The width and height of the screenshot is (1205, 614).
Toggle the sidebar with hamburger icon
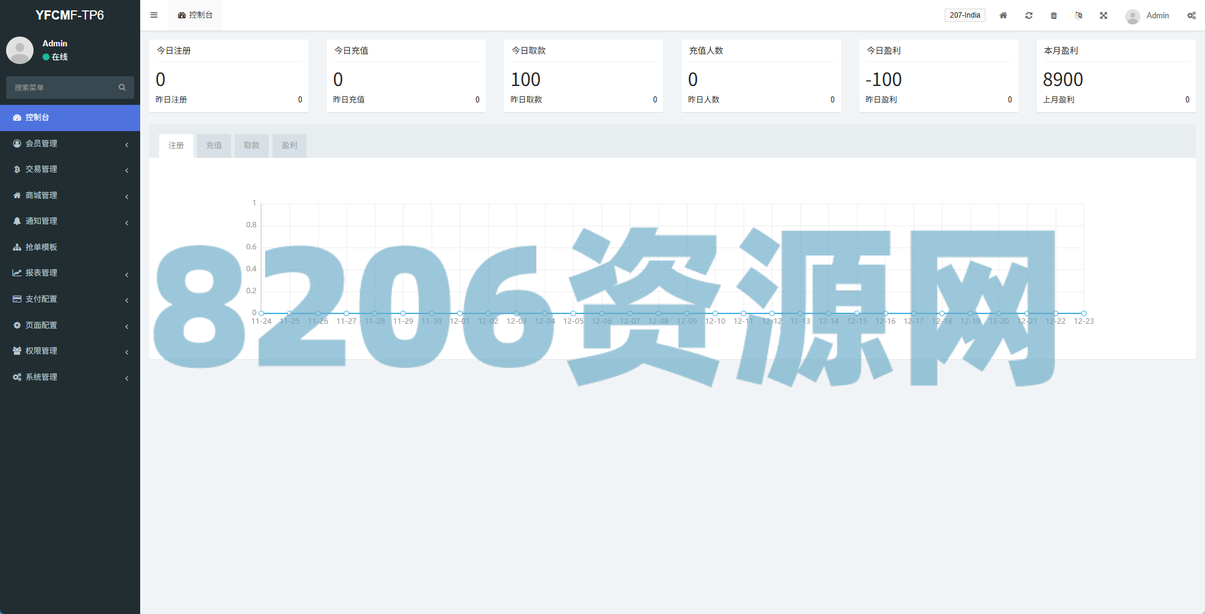click(154, 15)
